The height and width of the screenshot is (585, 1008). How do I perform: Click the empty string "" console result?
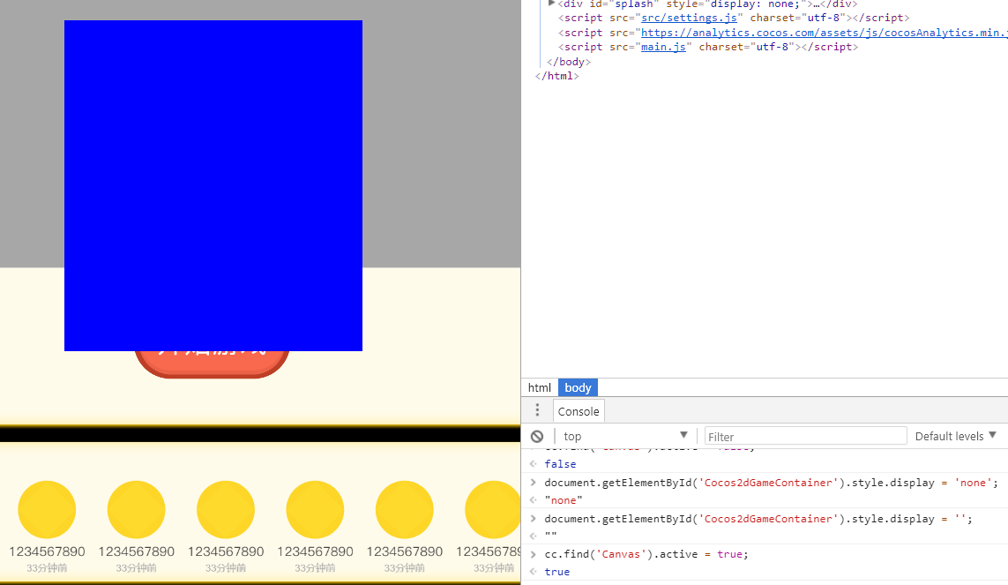point(550,535)
